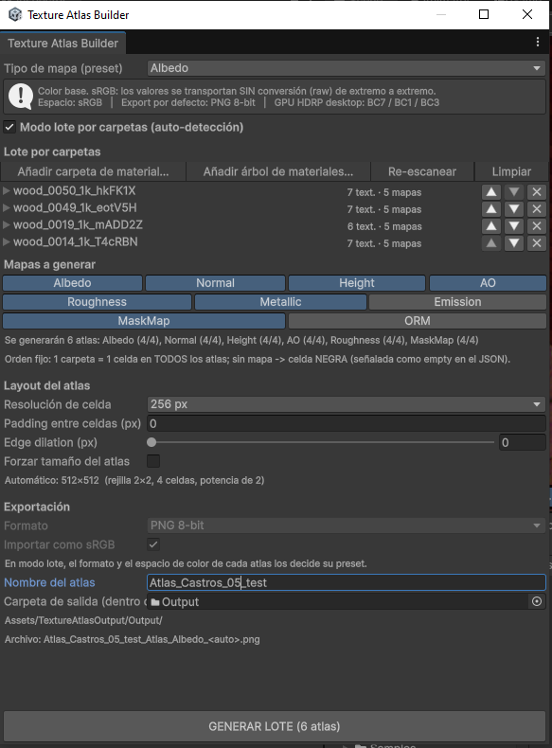This screenshot has height=748, width=552.
Task: Click the Padding entre celdas input field
Action: tap(347, 423)
